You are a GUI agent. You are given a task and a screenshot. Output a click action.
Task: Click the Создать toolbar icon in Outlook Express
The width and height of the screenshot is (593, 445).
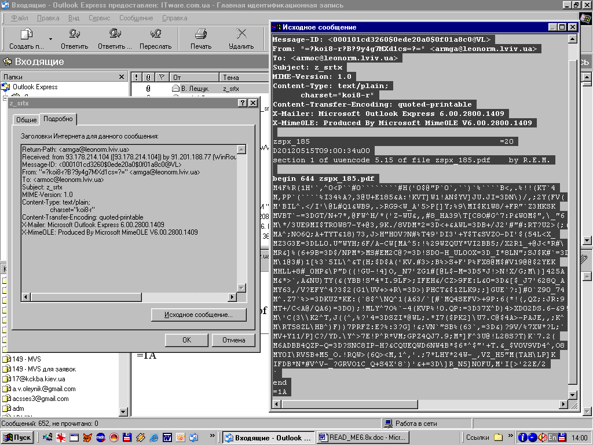27,38
